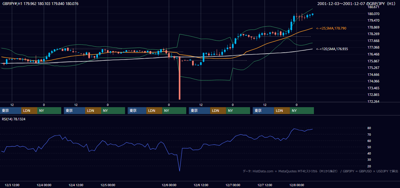Click the 12/4 12:00 time axis label
The height and width of the screenshot is (188, 400).
point(76,185)
